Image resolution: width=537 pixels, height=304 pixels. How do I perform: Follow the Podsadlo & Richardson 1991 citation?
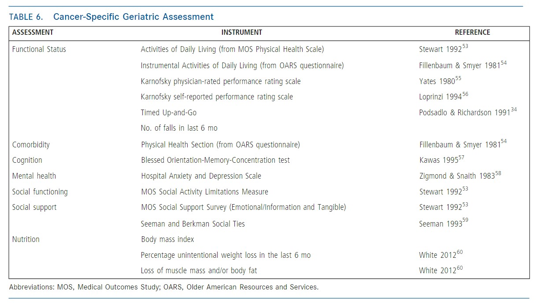467,113
